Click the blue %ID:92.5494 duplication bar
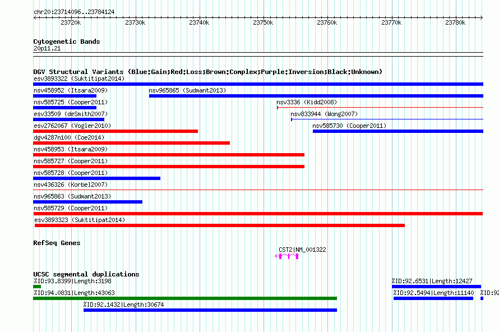 point(433,298)
